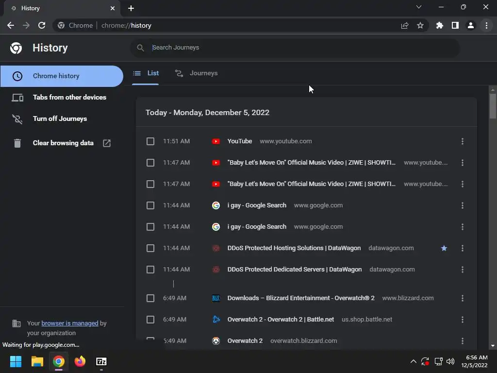
Task: Toggle the Chrome side panel icon
Action: click(455, 25)
